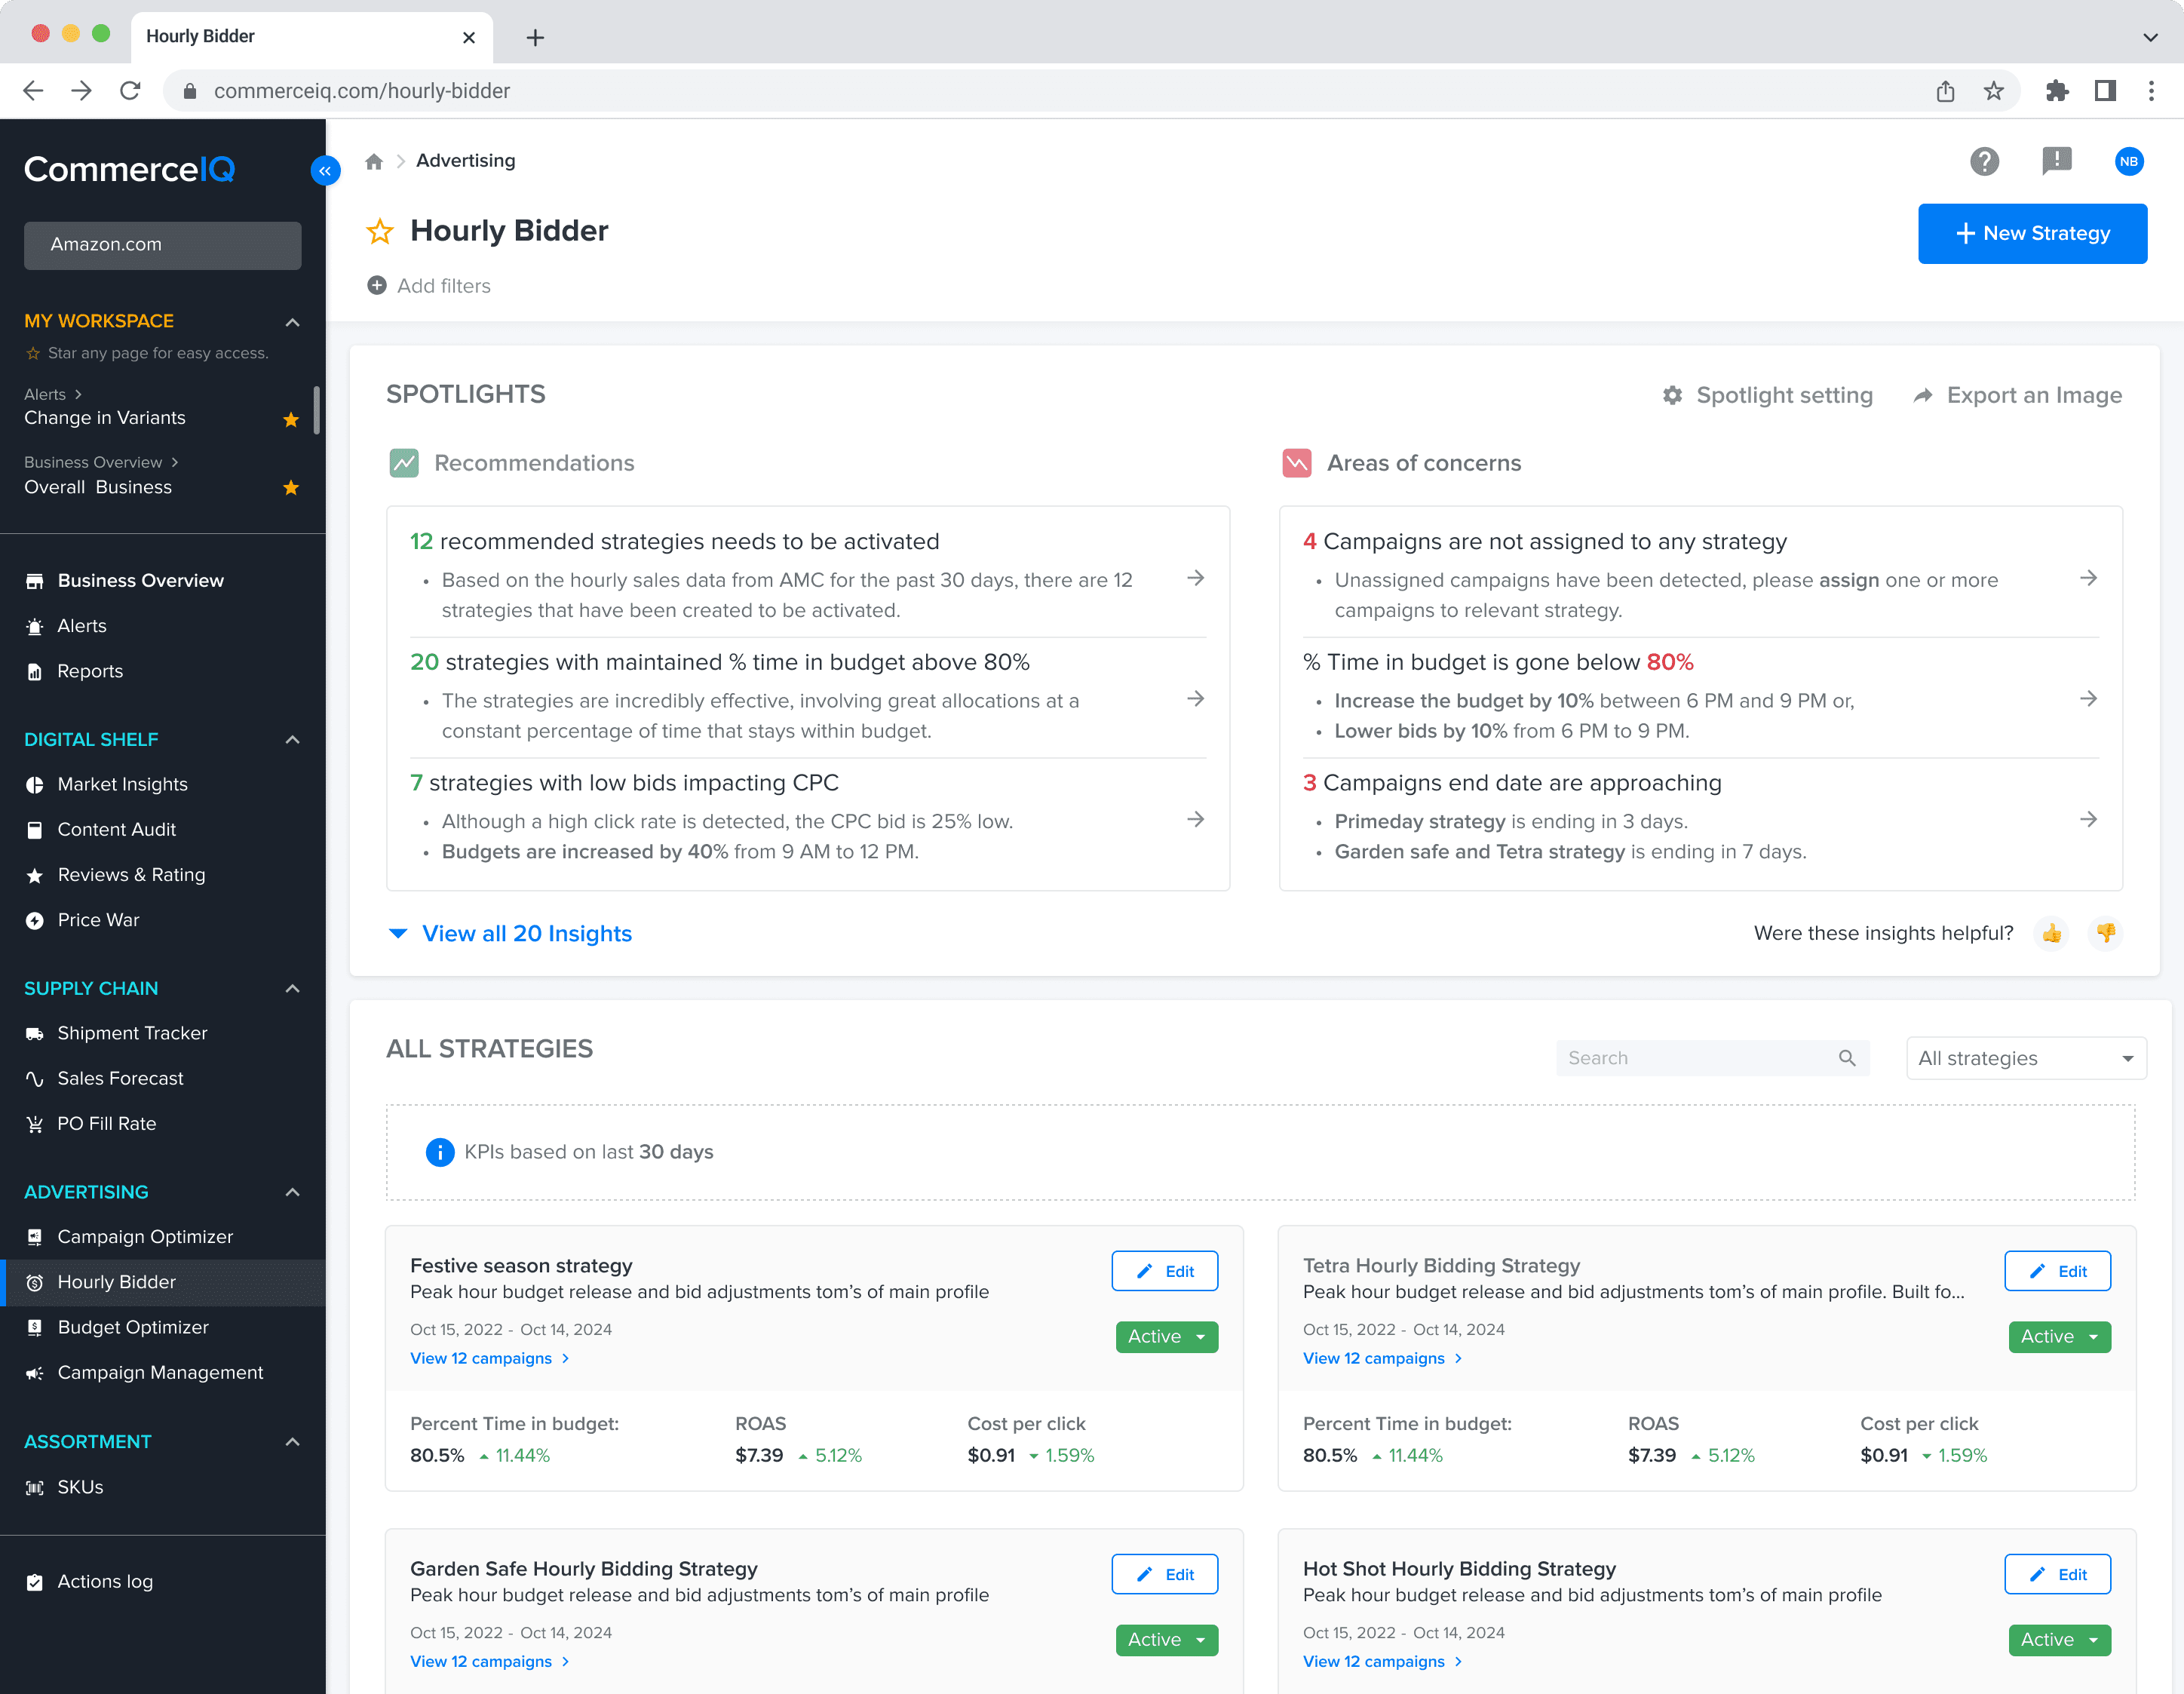
Task: Click the help question mark icon
Action: pyautogui.click(x=1984, y=161)
